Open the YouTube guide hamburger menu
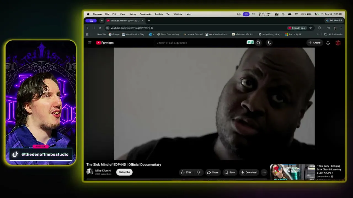Image resolution: width=353 pixels, height=198 pixels. click(x=90, y=43)
